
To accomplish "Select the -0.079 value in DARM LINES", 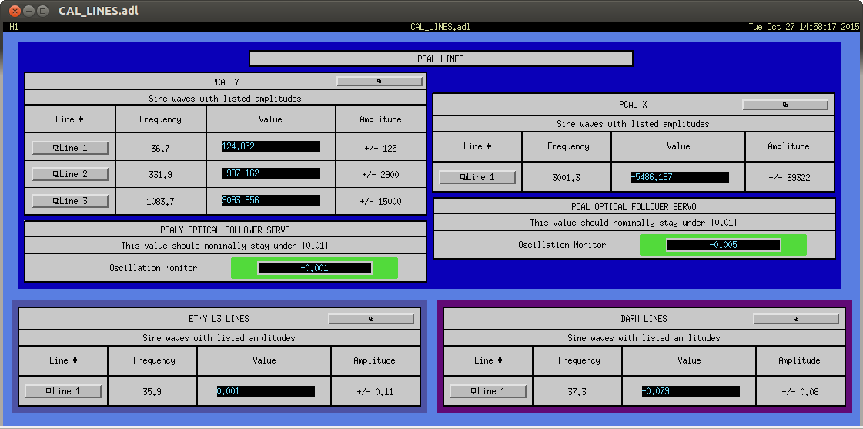I will pyautogui.click(x=691, y=391).
